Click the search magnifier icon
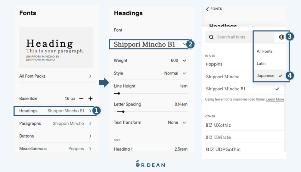This screenshot has width=301, height=172. [x=212, y=37]
